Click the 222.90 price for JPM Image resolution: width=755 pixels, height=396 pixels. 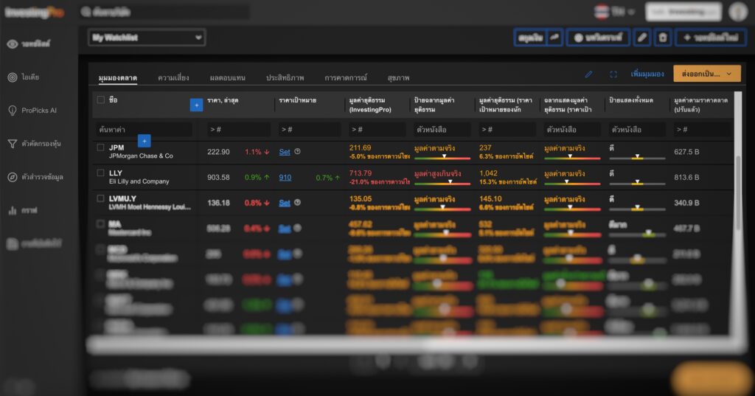[218, 152]
